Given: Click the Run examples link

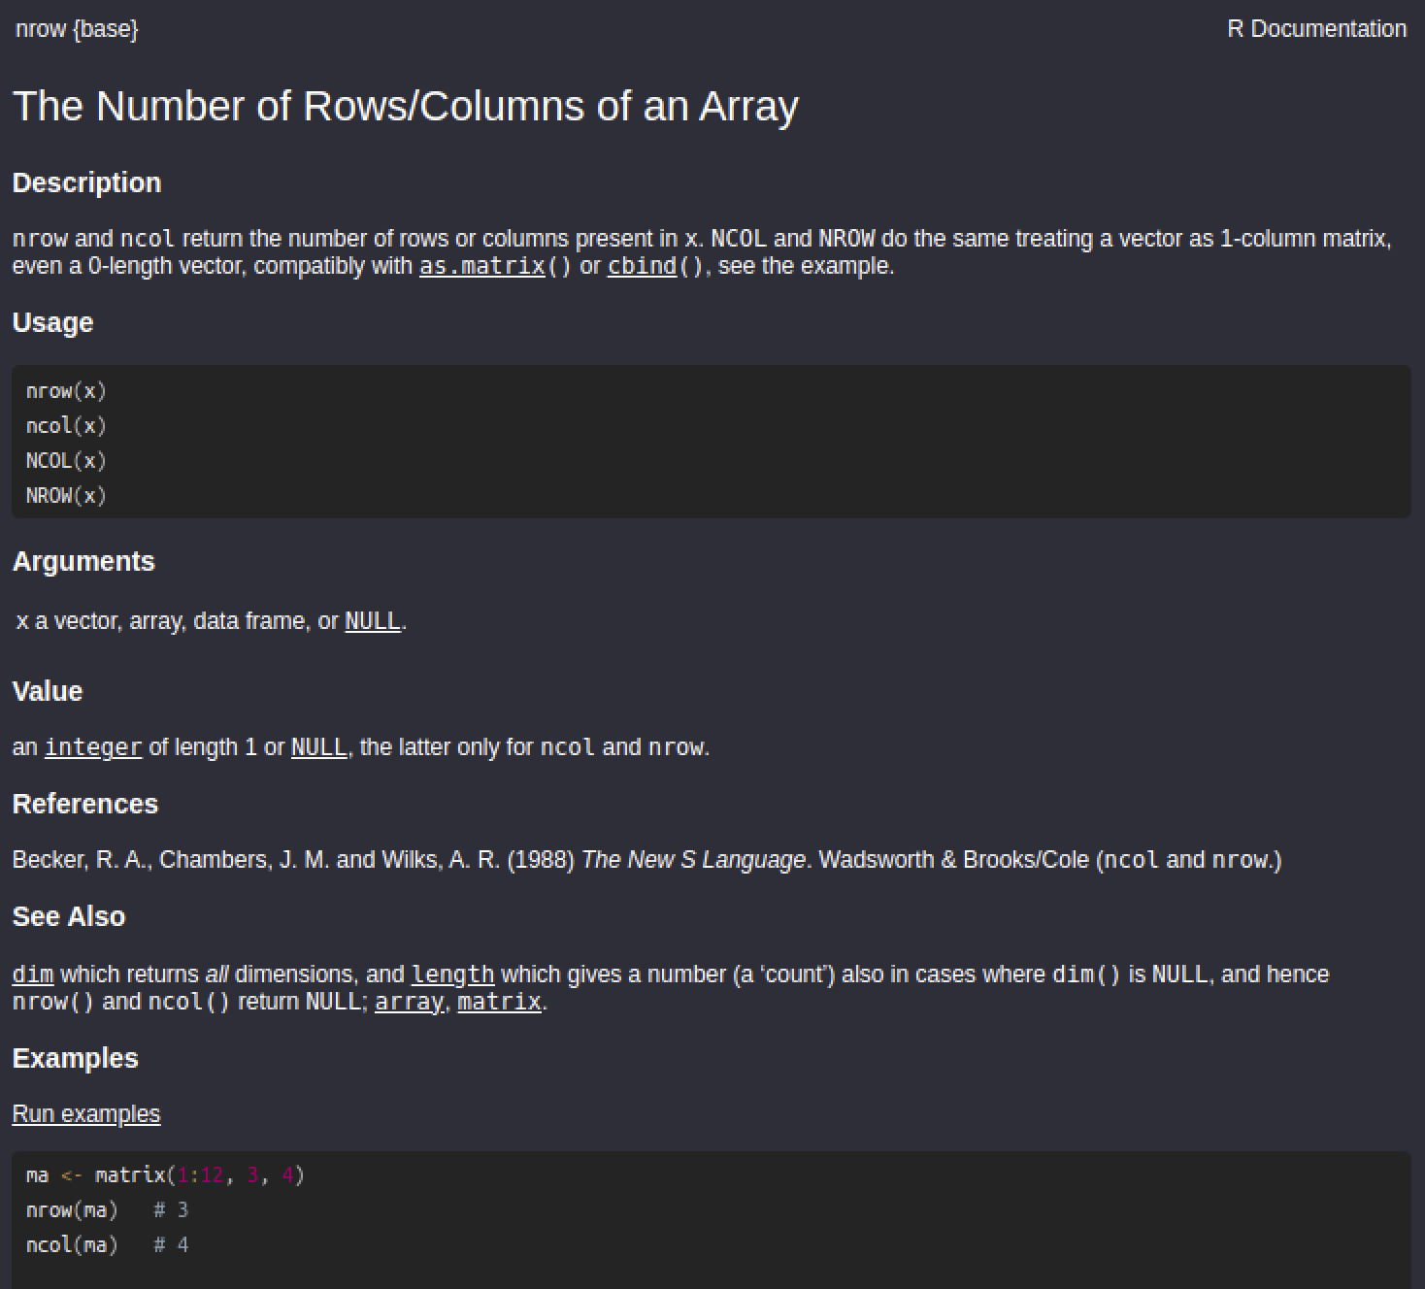Looking at the screenshot, I should pyautogui.click(x=85, y=1113).
